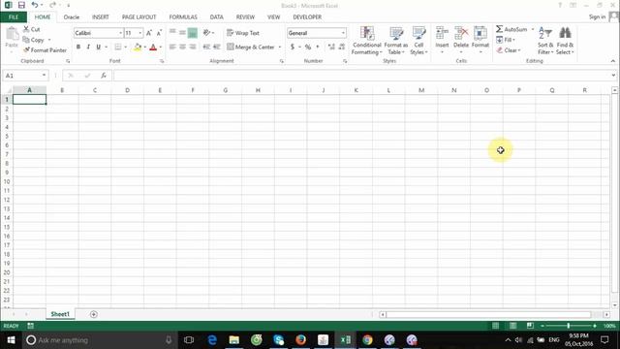Open Sort & Filter menu
Viewport: 620px width, 349px height.
(545, 41)
